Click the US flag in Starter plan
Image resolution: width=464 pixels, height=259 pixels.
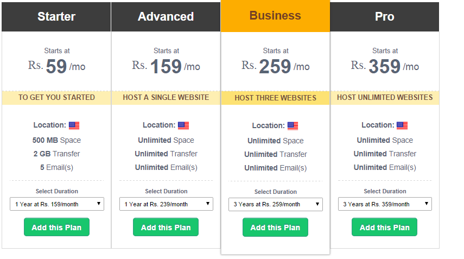click(x=74, y=125)
